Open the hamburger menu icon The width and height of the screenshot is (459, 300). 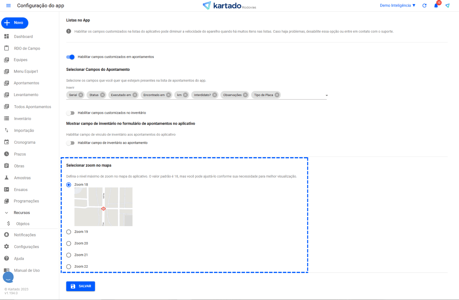(x=8, y=6)
